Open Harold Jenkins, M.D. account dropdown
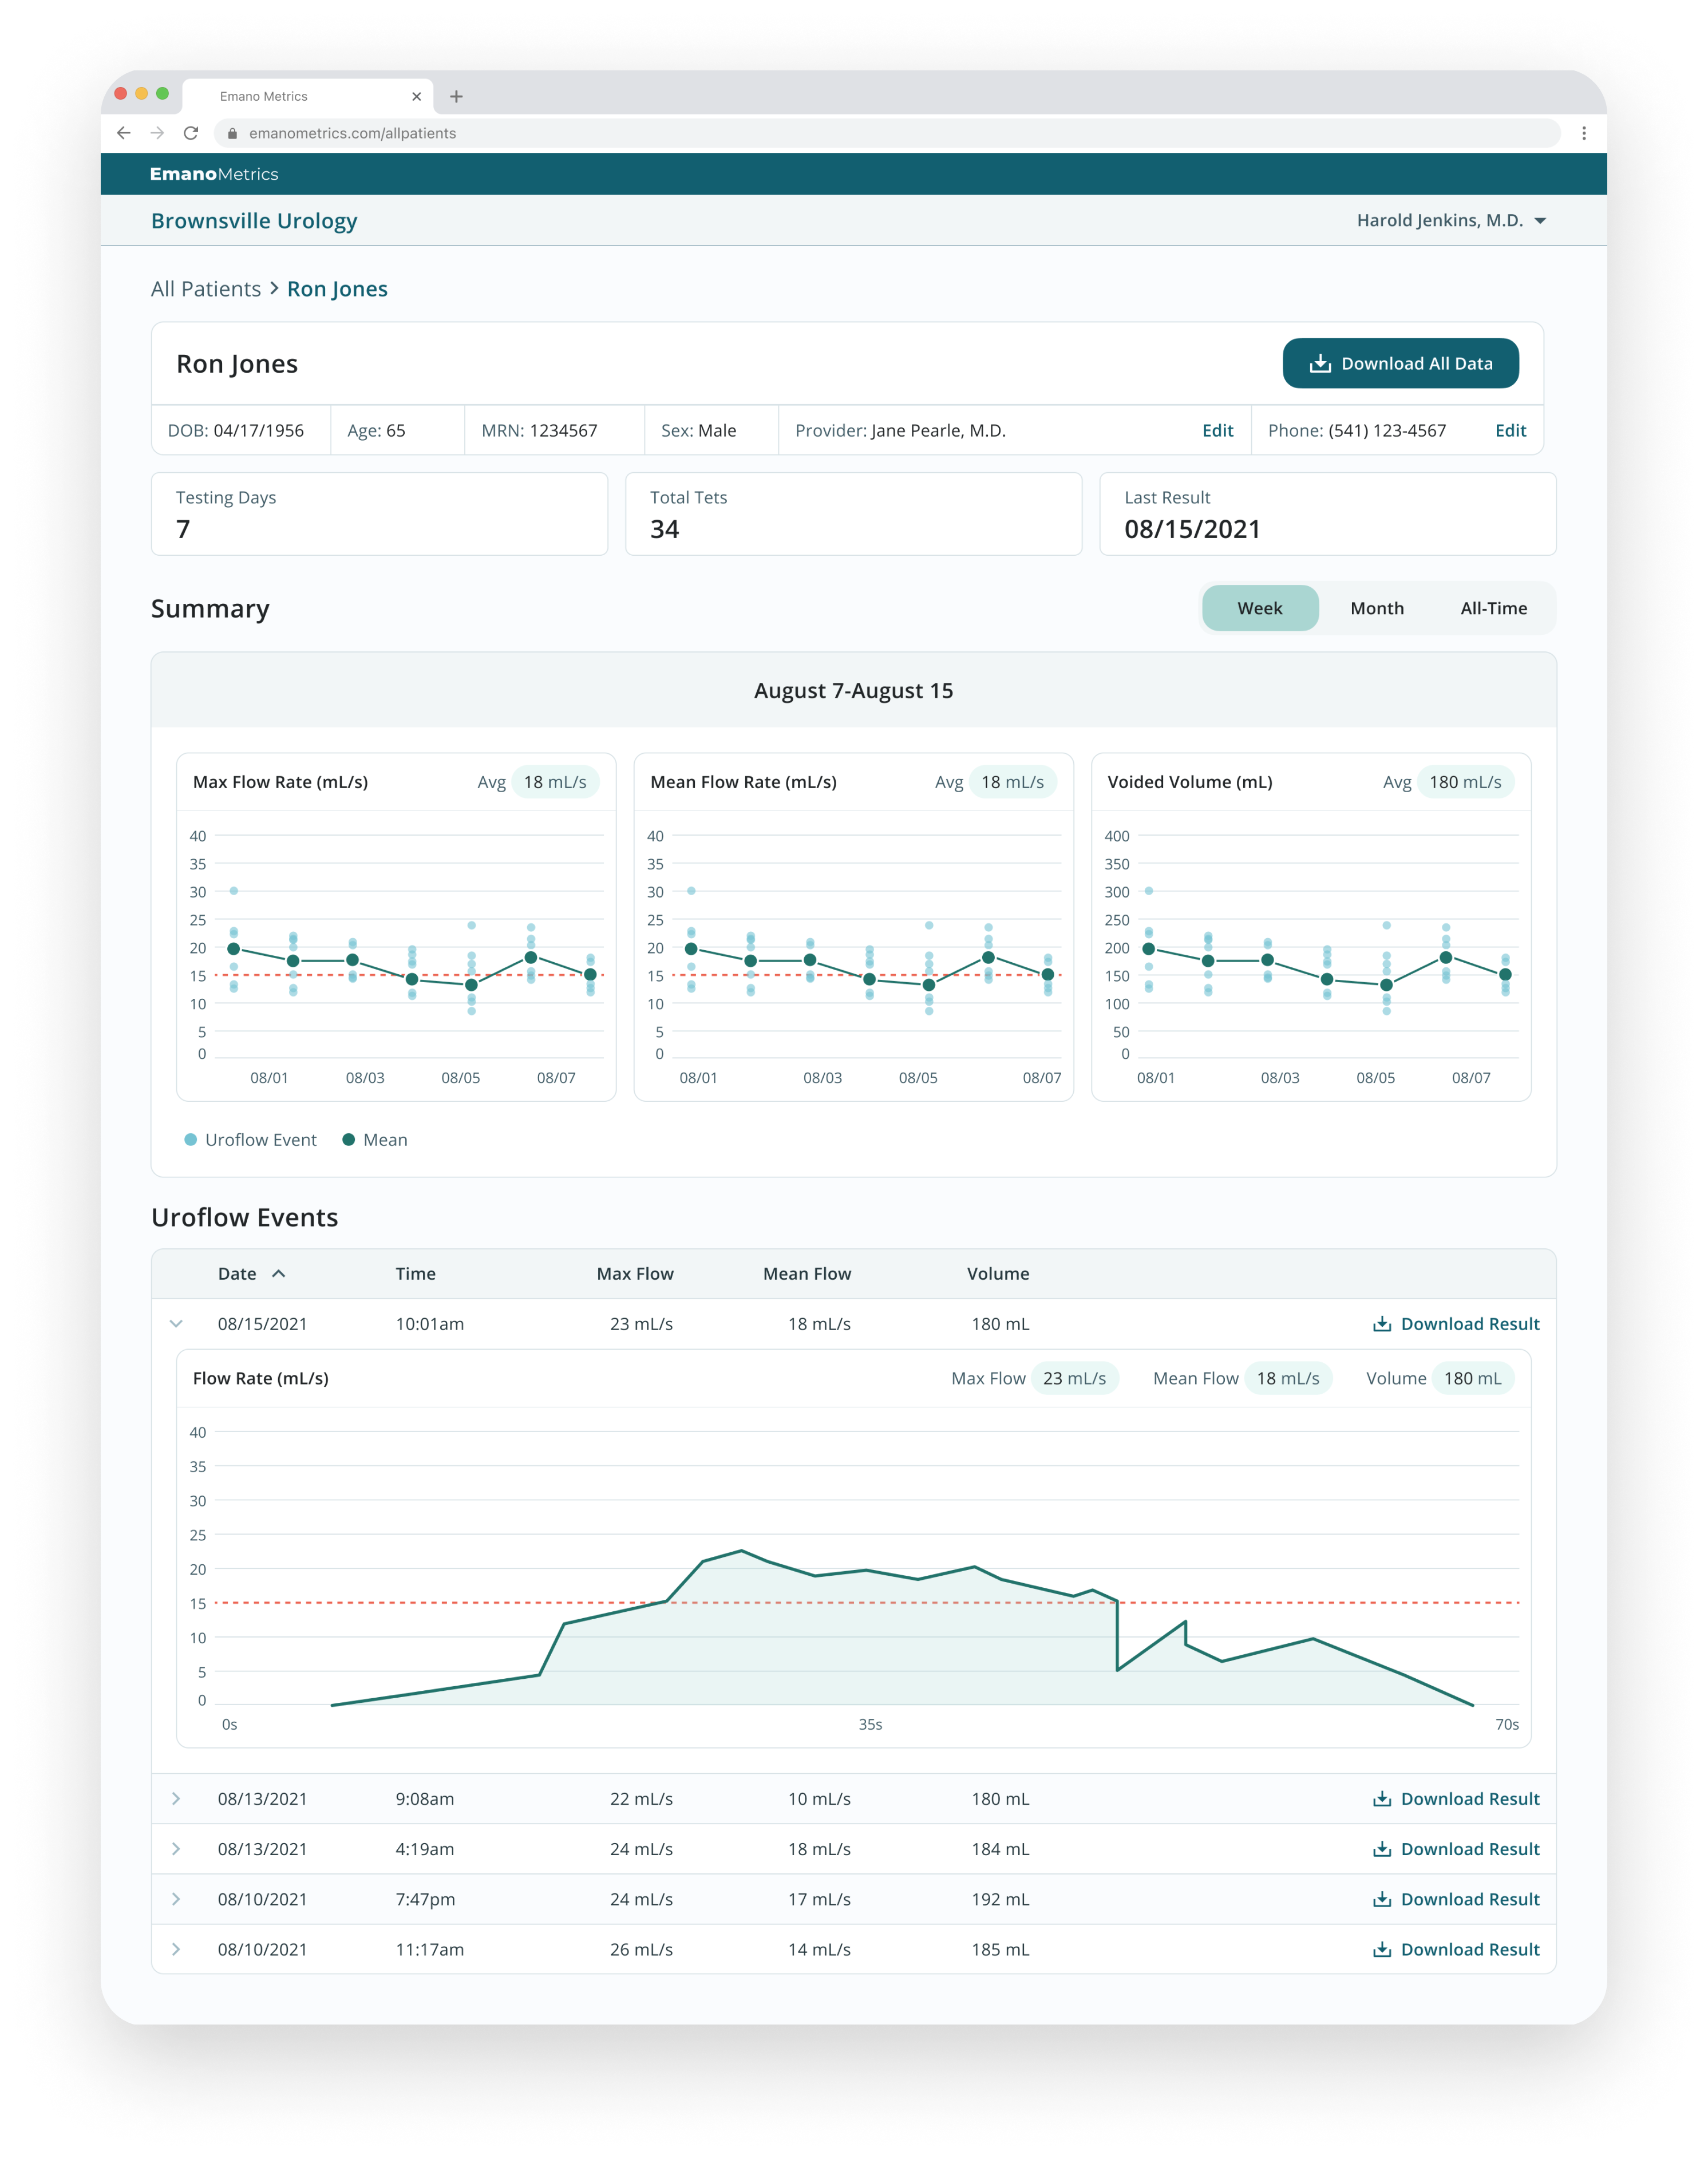 1451,220
